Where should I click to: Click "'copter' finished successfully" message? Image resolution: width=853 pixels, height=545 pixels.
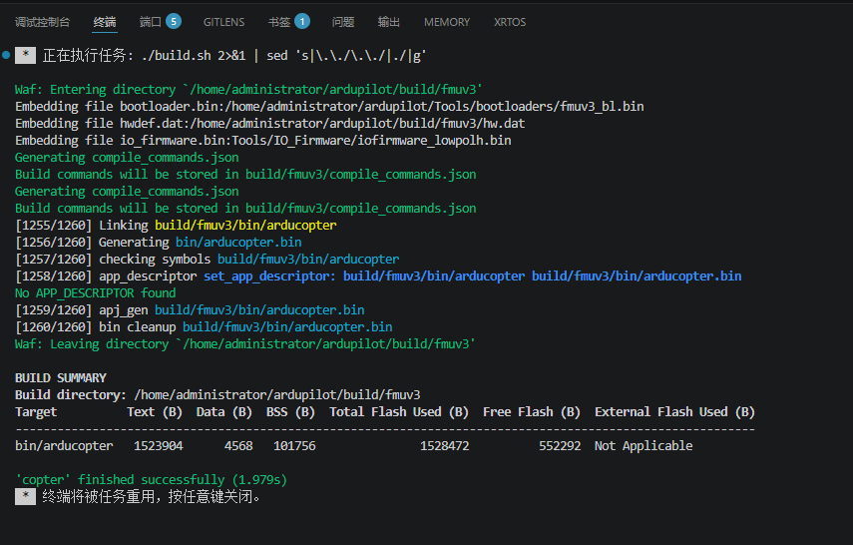(x=151, y=480)
